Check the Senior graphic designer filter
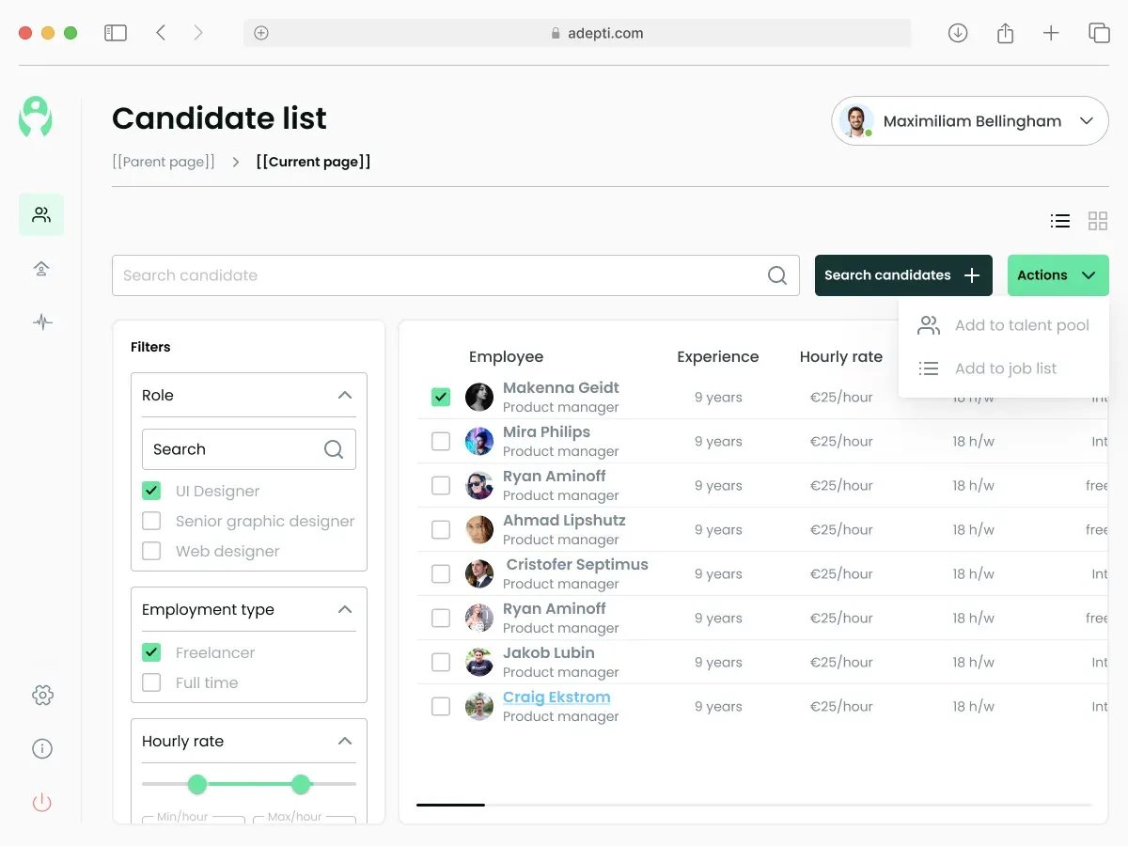1128x846 pixels. [151, 521]
